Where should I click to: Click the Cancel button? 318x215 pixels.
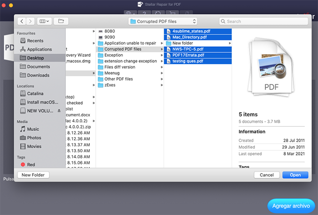266,175
